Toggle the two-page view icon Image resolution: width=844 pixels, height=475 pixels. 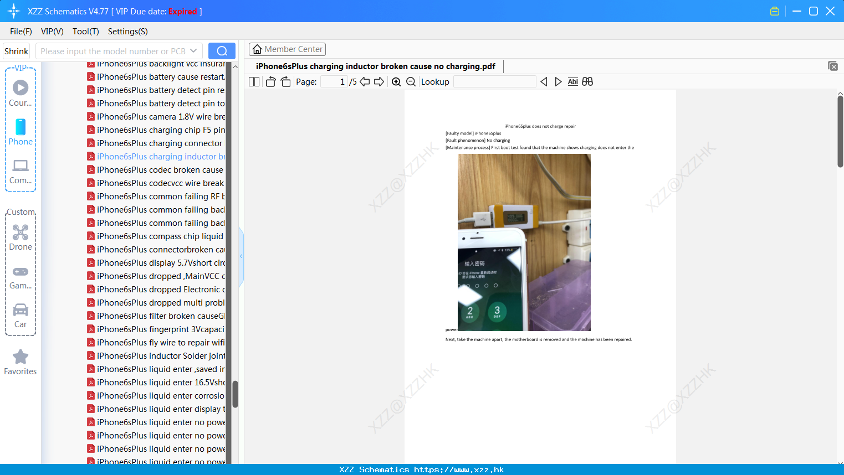[x=254, y=81]
